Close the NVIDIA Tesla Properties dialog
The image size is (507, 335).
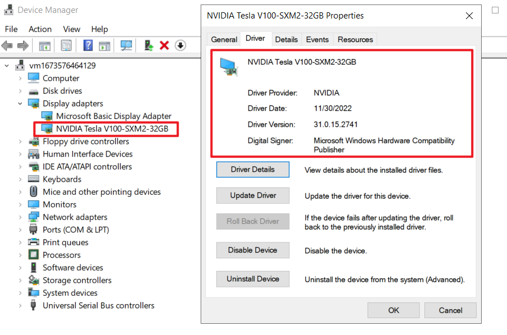(x=469, y=16)
